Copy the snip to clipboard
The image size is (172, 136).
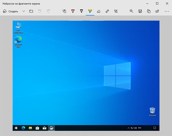point(149,11)
